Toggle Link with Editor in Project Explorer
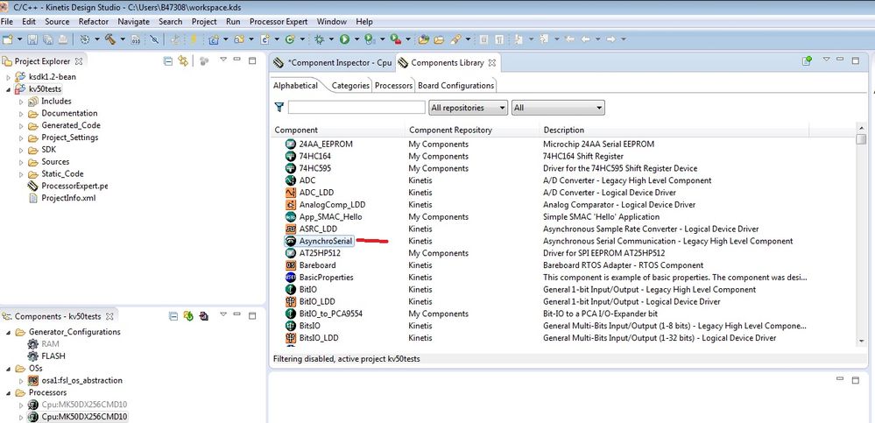The height and width of the screenshot is (423, 875). (182, 60)
